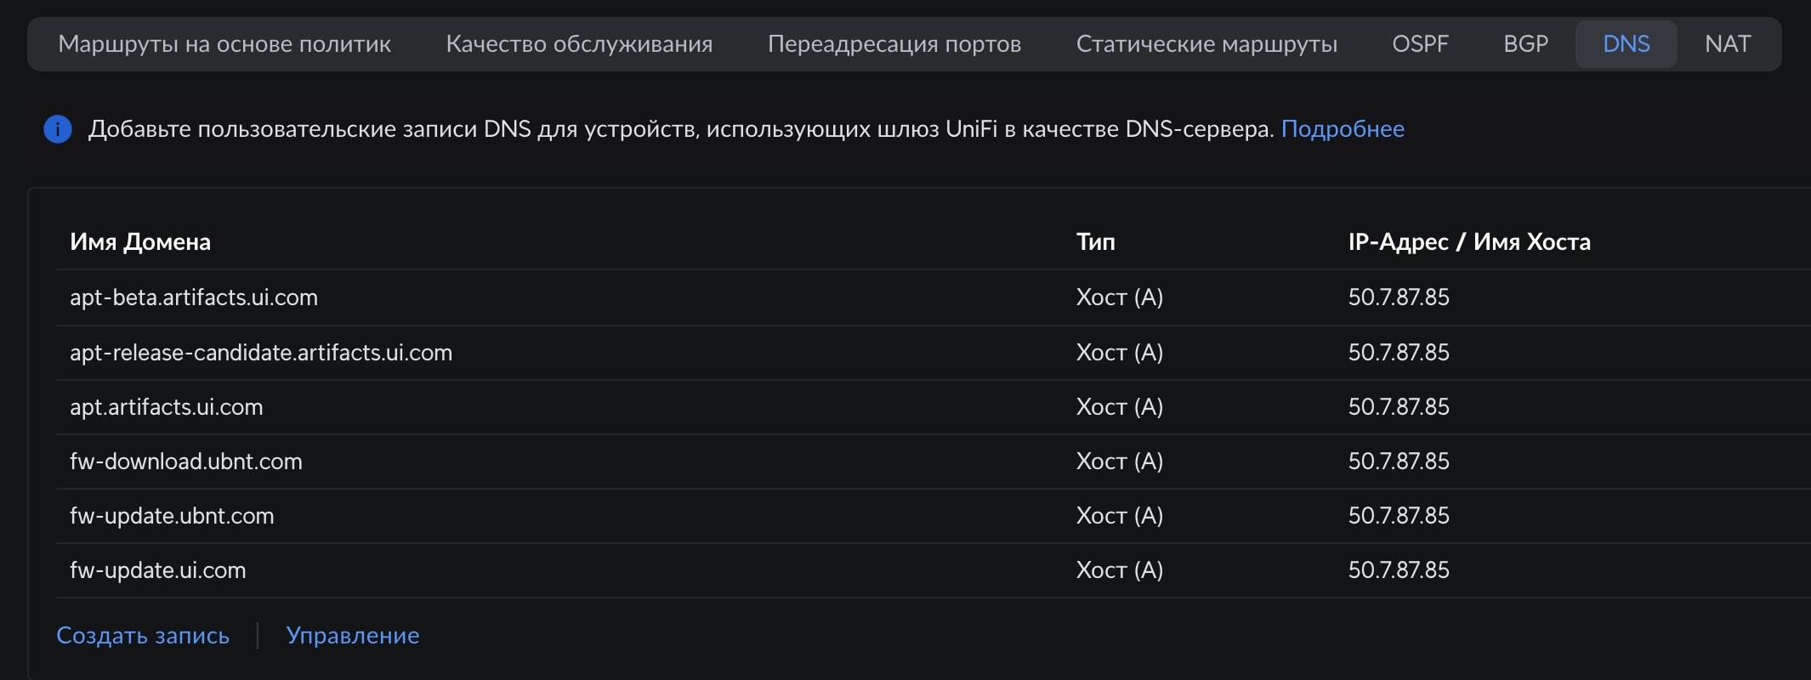Select the OSPF tab
1811x680 pixels.
[1420, 44]
